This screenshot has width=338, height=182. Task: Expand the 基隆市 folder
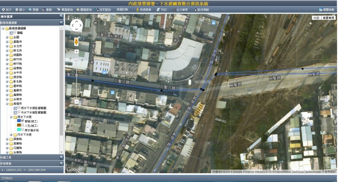pyautogui.click(x=8, y=42)
